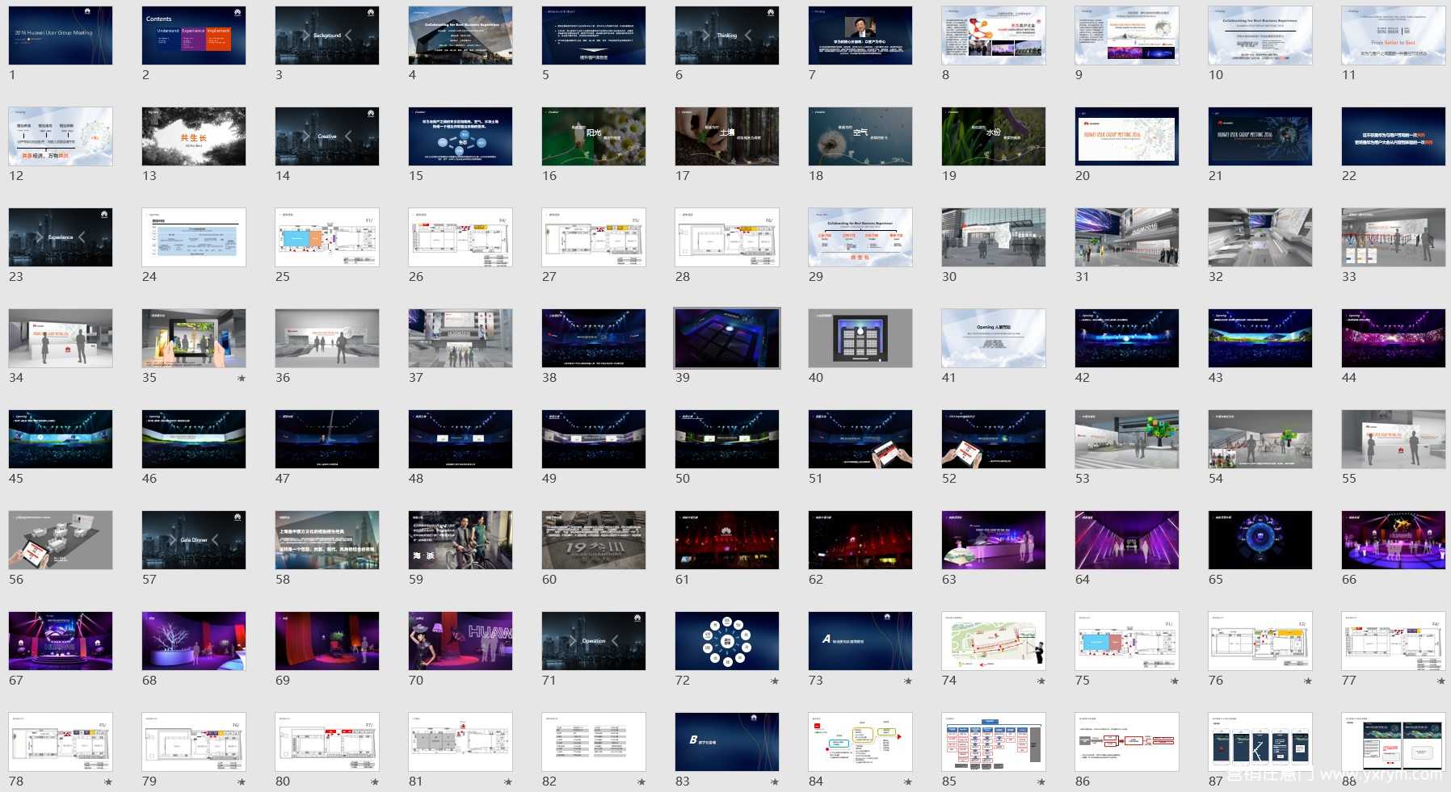
Task: Click the transition star under slide 75
Action: (1175, 681)
